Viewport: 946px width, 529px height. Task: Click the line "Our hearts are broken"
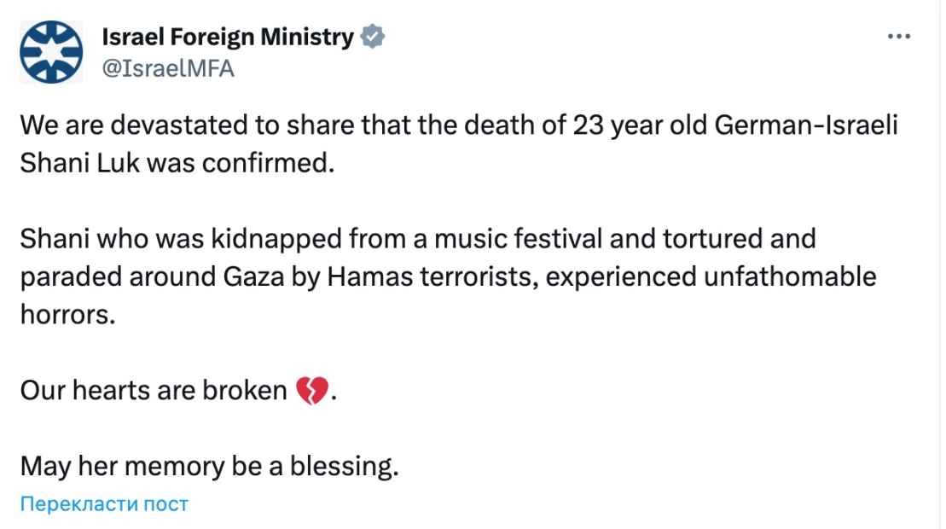coord(154,390)
